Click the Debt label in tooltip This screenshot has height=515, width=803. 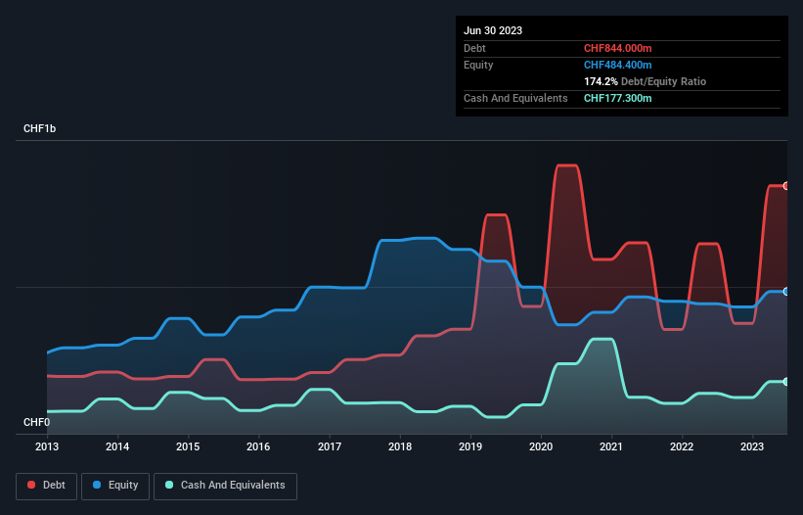tap(474, 48)
